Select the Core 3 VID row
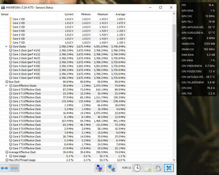 click(x=63, y=27)
